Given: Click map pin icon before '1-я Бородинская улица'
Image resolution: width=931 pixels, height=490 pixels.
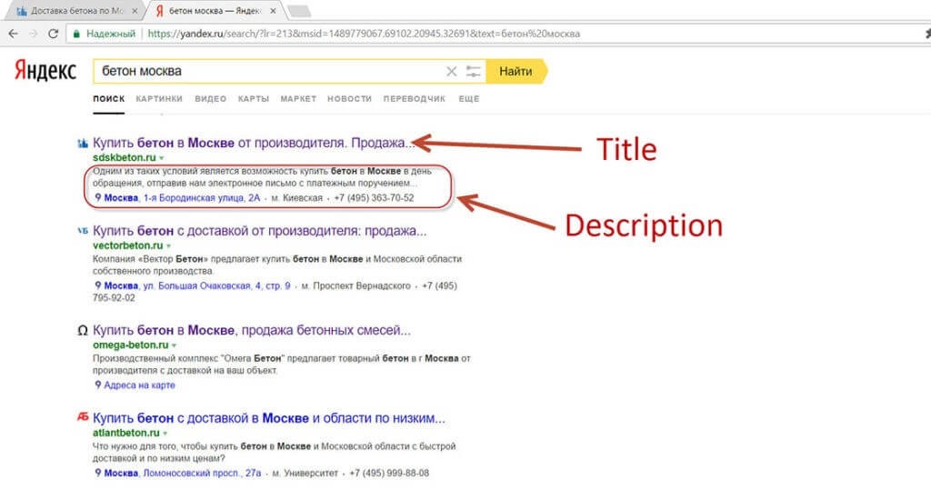Looking at the screenshot, I should [x=98, y=197].
